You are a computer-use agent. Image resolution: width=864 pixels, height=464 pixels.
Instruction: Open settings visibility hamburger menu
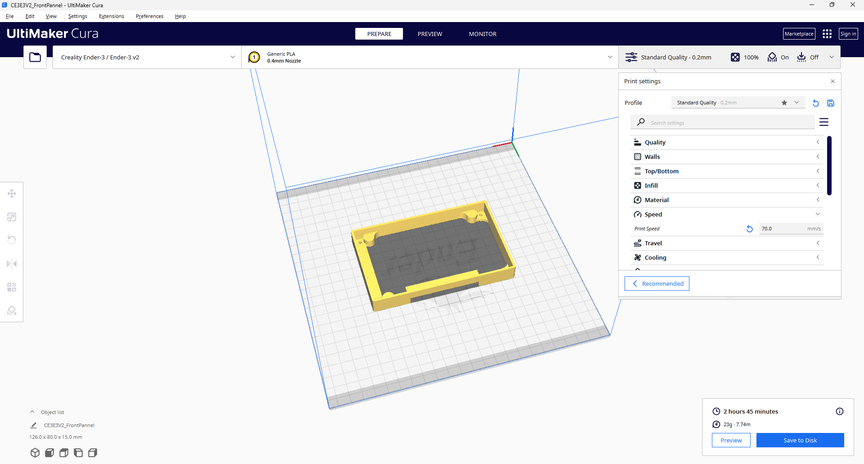coord(824,122)
